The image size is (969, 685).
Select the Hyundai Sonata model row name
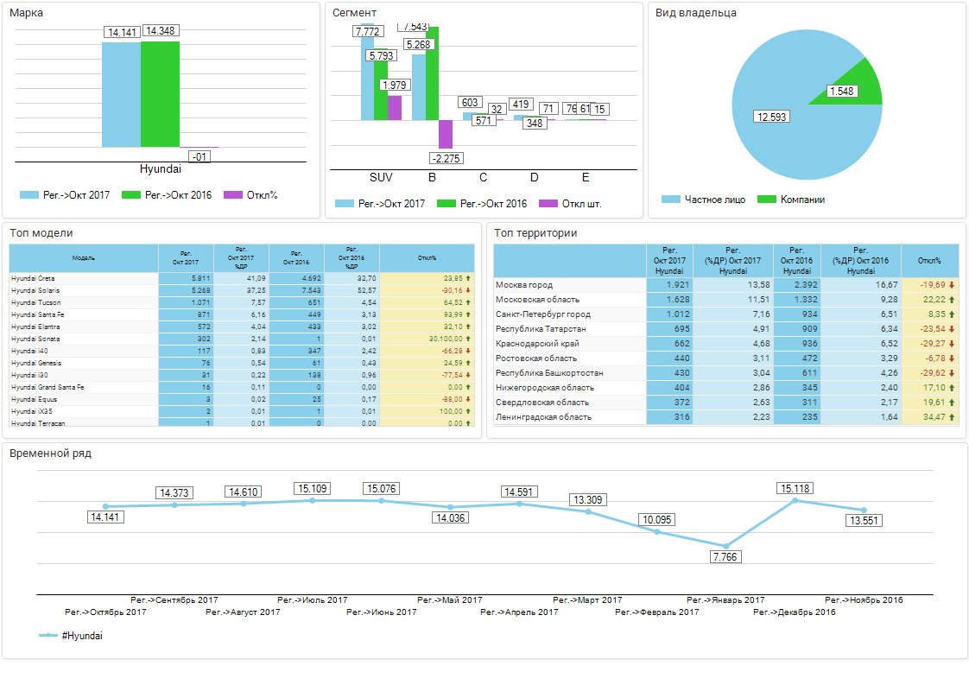point(35,339)
